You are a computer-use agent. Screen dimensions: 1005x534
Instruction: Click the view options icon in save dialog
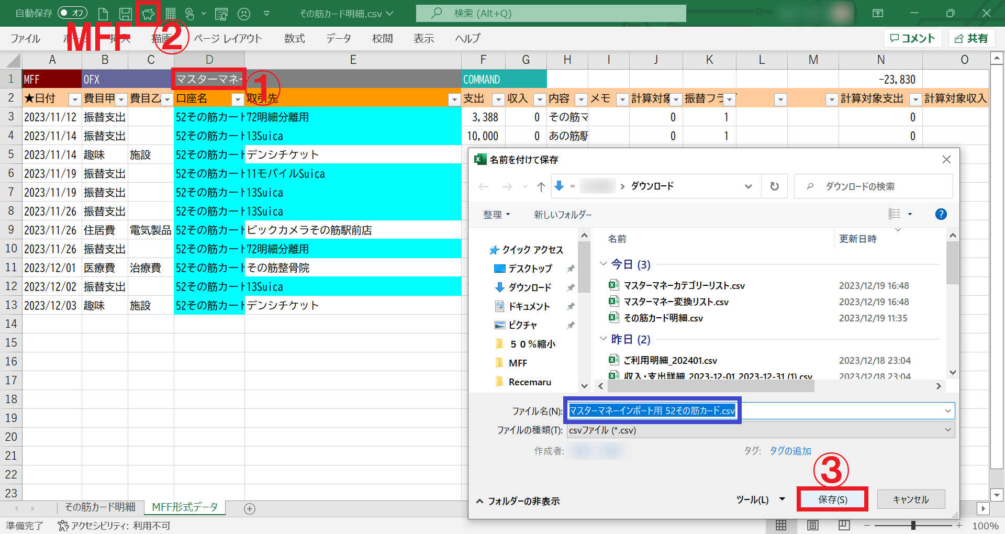895,214
